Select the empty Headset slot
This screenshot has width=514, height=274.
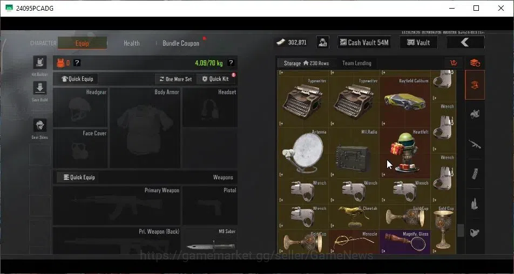click(210, 108)
